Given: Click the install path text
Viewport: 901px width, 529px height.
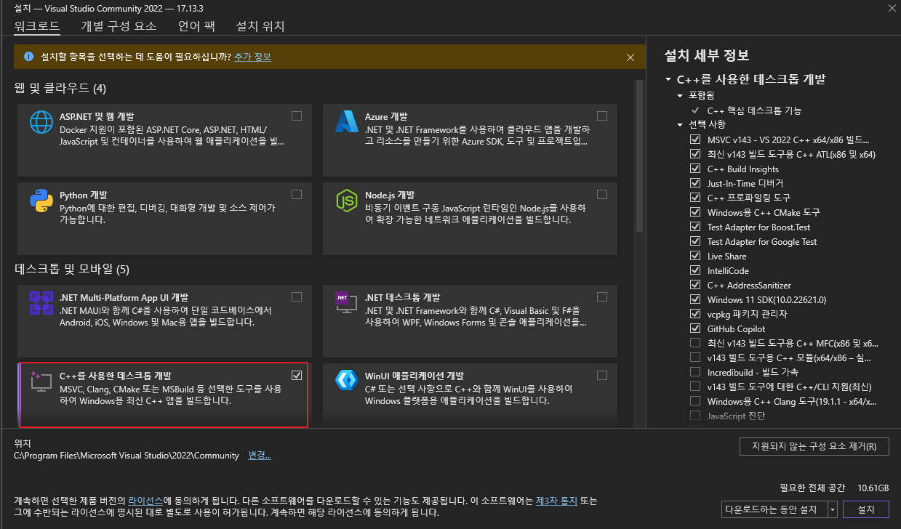Looking at the screenshot, I should [127, 456].
